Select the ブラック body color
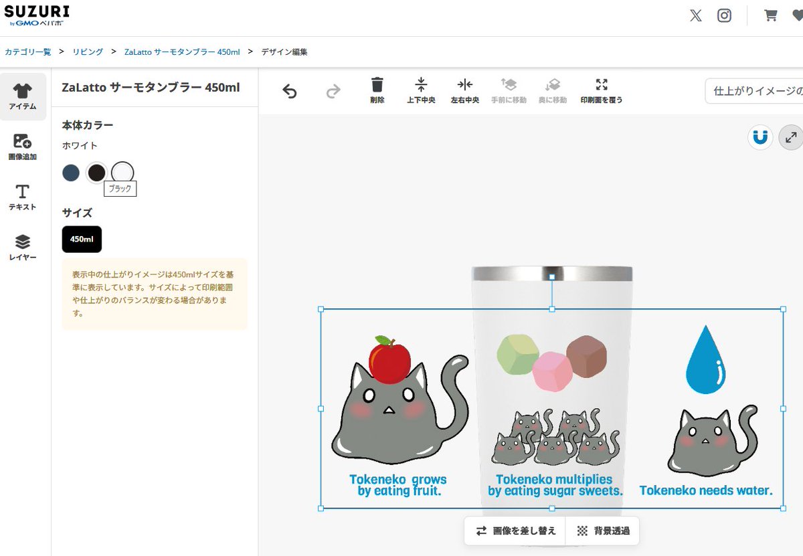The height and width of the screenshot is (556, 803). click(96, 172)
